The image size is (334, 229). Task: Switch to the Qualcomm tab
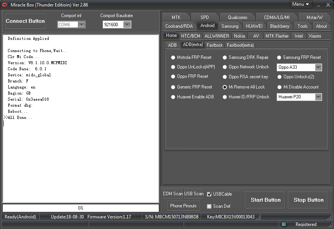(x=237, y=17)
